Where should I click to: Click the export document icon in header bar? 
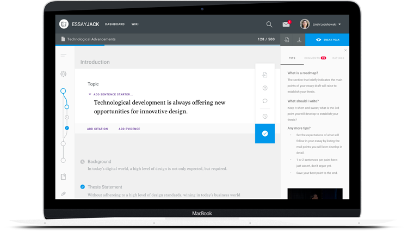click(287, 40)
